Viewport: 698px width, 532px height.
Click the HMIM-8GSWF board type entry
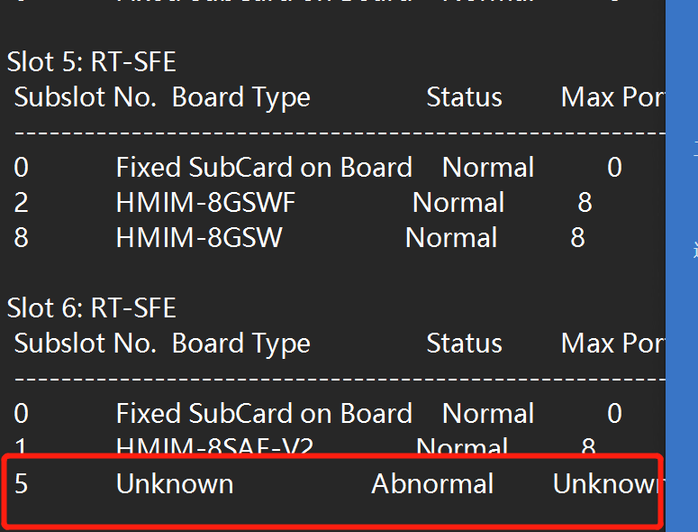tap(205, 203)
